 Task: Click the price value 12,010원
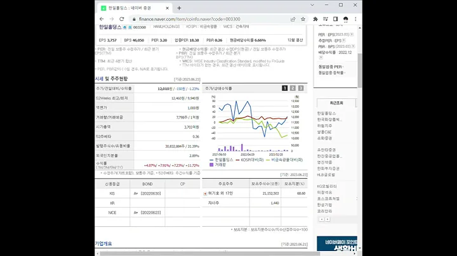tap(165, 89)
